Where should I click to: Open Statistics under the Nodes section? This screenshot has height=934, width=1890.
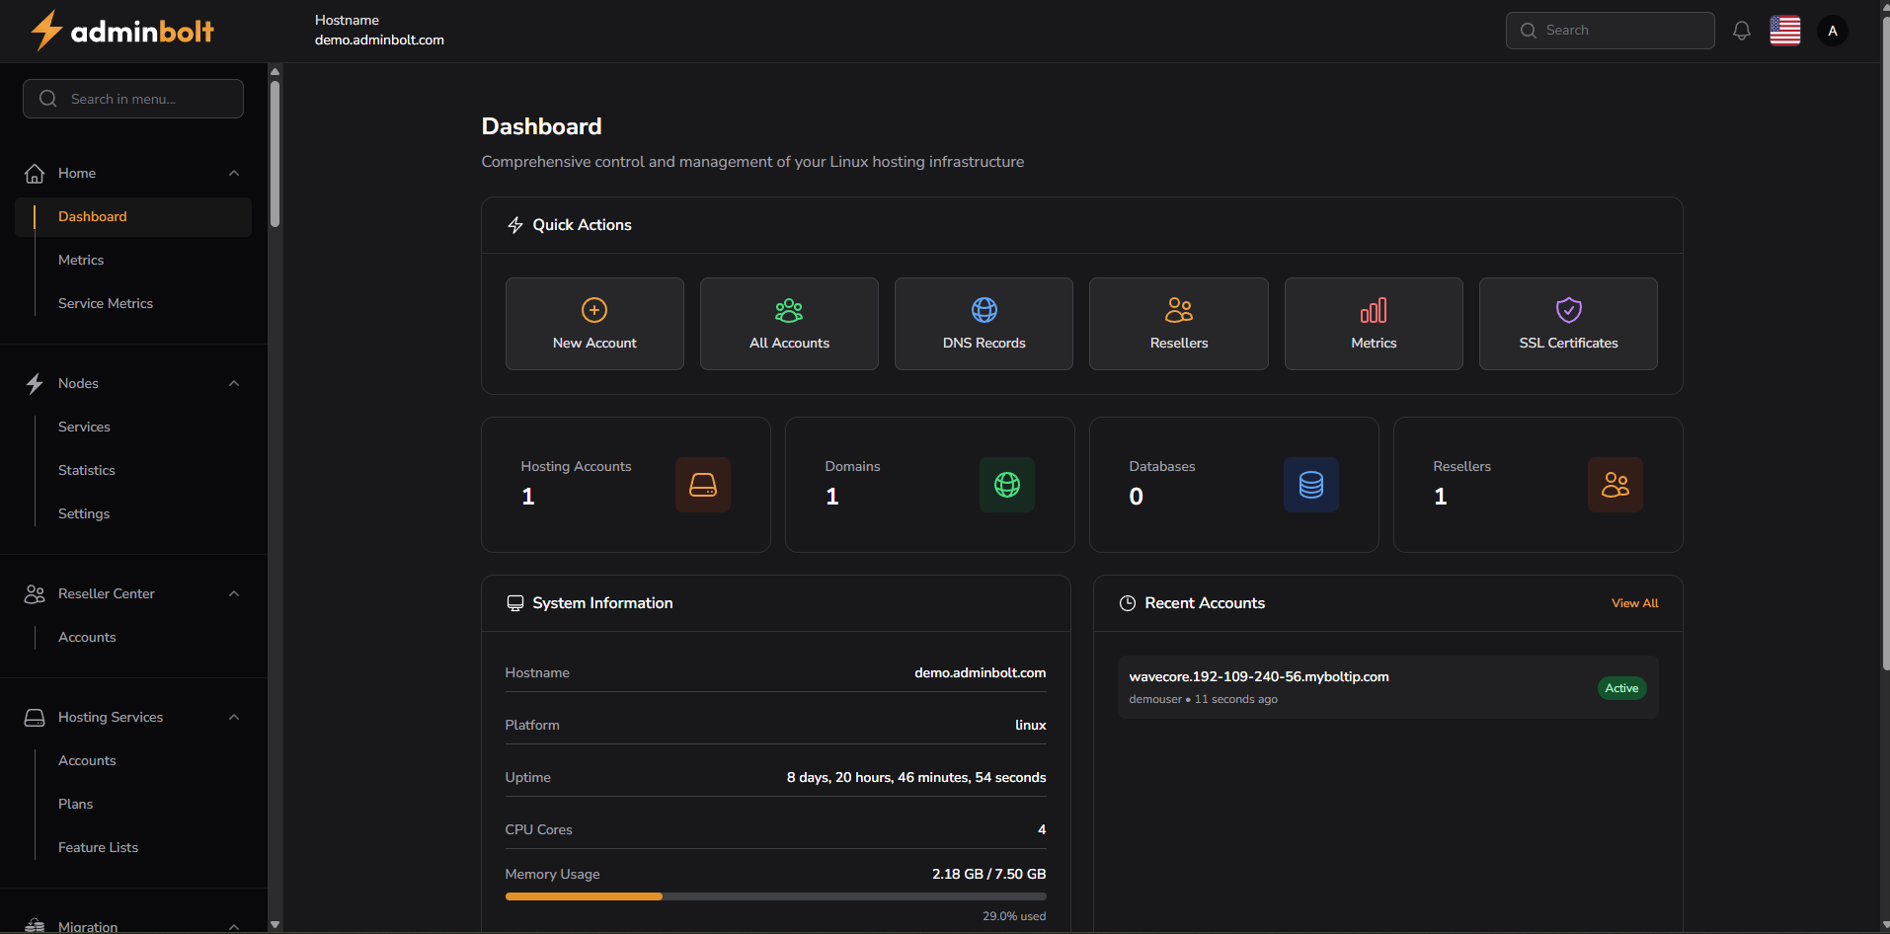coord(87,470)
